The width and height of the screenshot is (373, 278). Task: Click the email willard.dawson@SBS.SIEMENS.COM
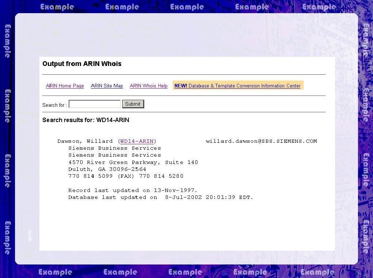(261, 141)
